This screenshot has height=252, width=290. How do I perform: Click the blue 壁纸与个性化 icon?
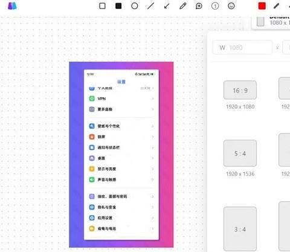[92, 126]
